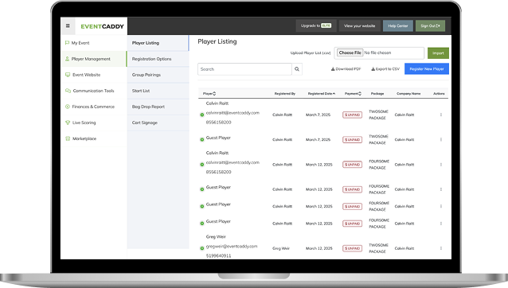508x288 pixels.
Task: Sort by Payment column
Action: pos(353,94)
